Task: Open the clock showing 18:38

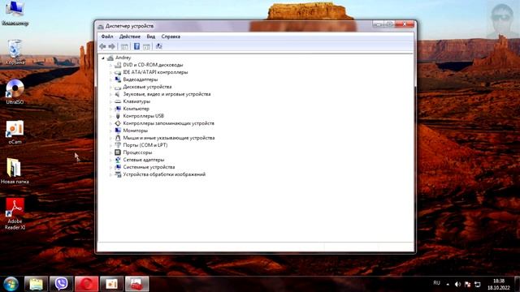Action: [x=498, y=285]
